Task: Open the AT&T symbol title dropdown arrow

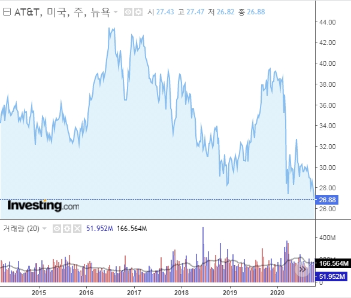Action: [116, 11]
